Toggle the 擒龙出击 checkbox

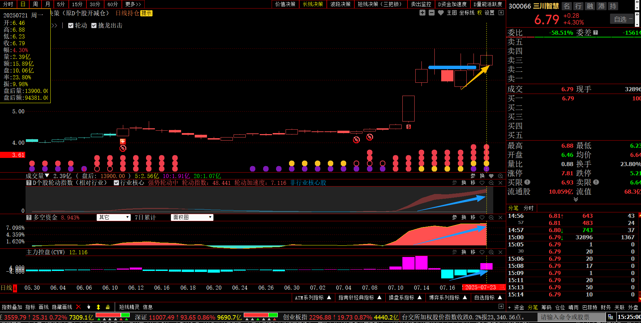[x=94, y=26]
